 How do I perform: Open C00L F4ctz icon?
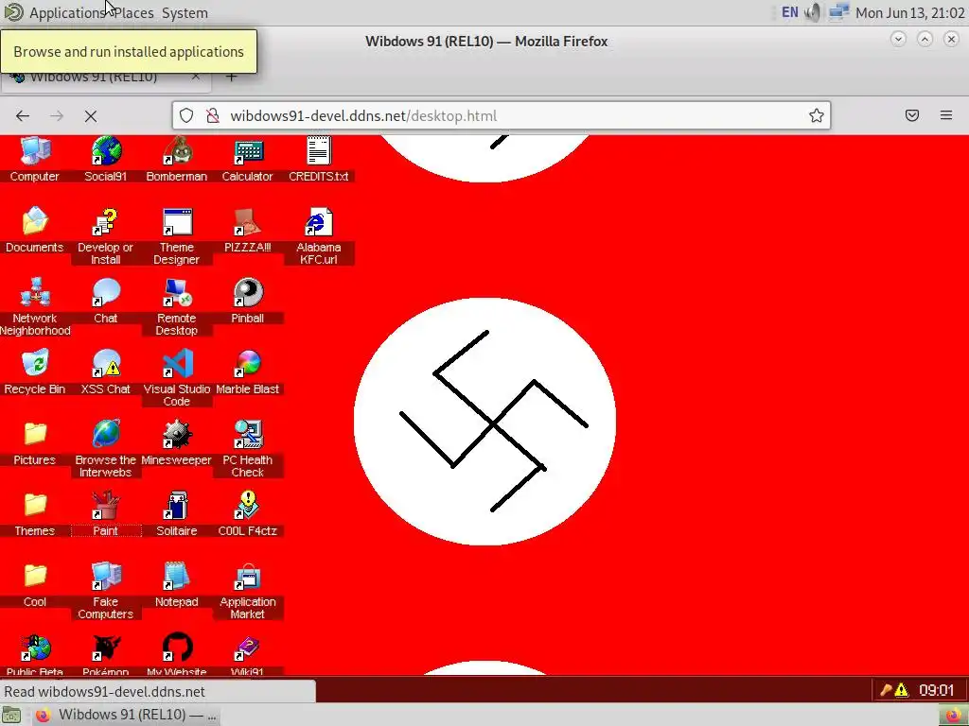(248, 515)
